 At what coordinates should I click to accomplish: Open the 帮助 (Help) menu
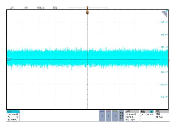[55, 8]
